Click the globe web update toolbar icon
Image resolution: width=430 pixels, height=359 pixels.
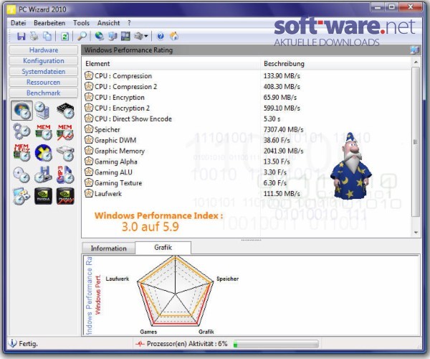(x=99, y=36)
